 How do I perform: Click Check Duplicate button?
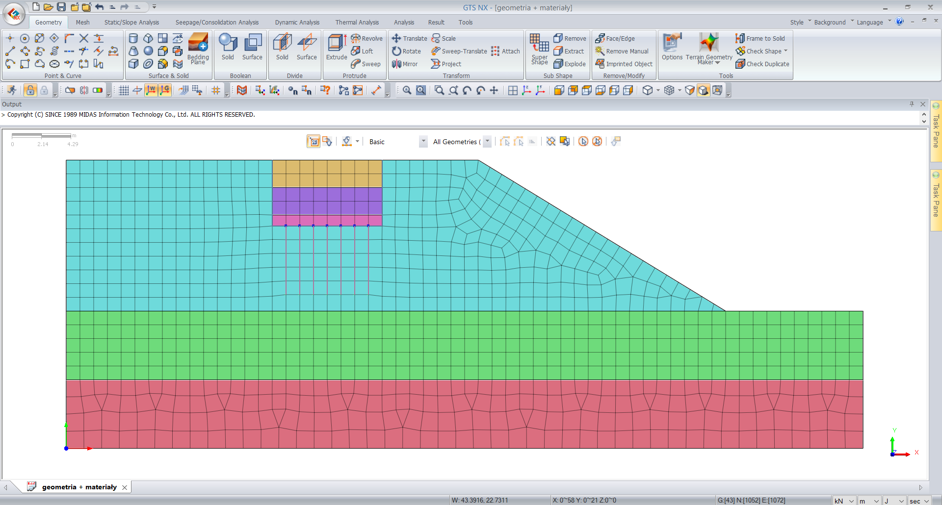coord(762,64)
